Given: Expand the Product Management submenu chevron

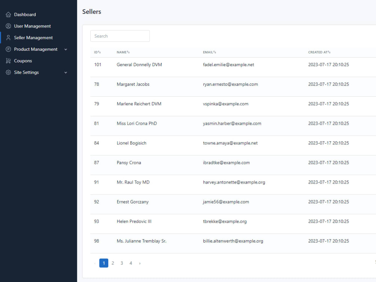Looking at the screenshot, I should 66,49.
